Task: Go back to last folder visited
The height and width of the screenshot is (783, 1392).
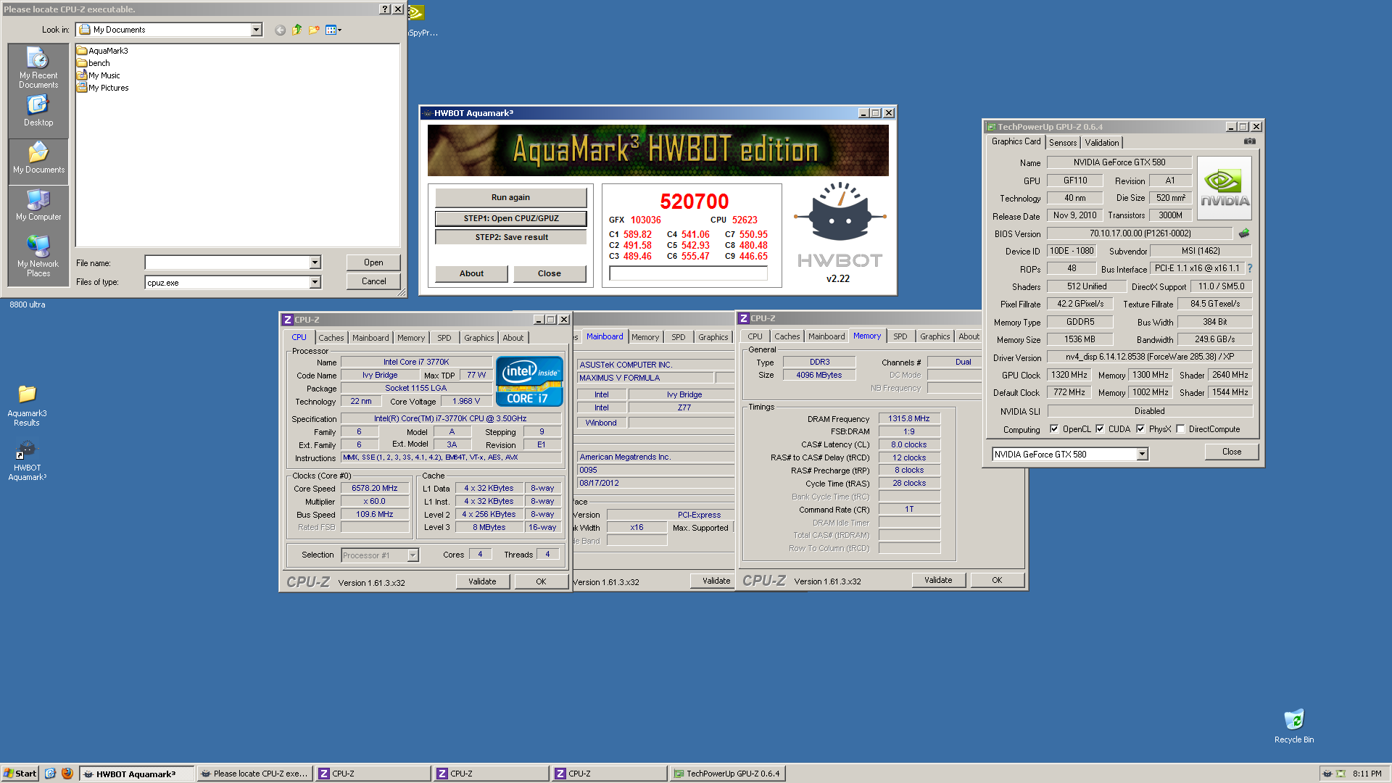Action: (x=280, y=30)
